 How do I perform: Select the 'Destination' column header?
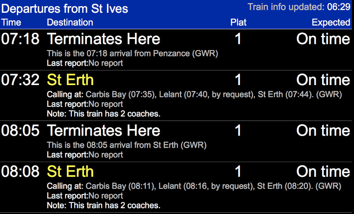click(x=70, y=23)
